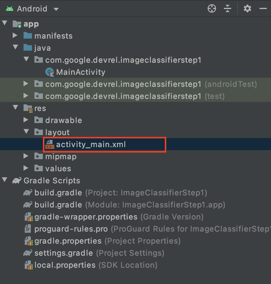271x284 pixels.
Task: Select proguard-rules.pro file
Action: (71, 229)
